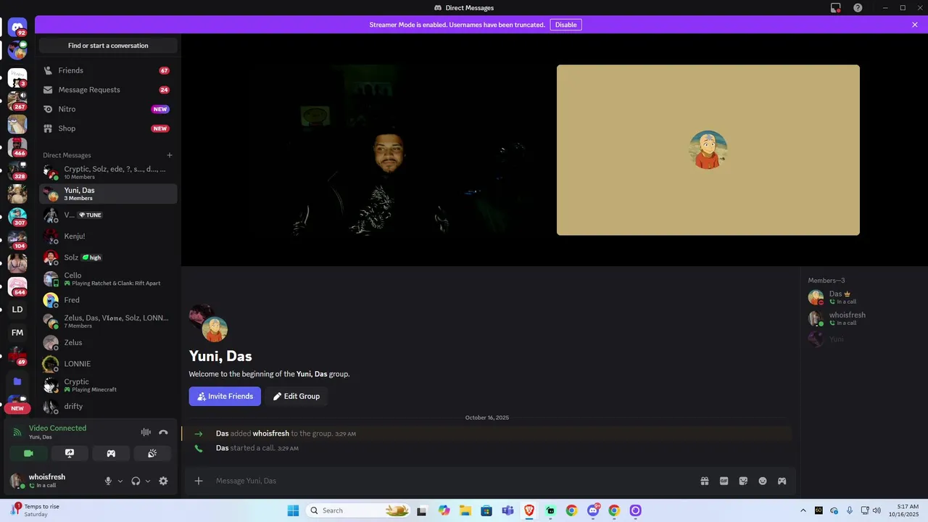This screenshot has height=522, width=928.
Task: Open the Nitro page
Action: tap(108, 109)
